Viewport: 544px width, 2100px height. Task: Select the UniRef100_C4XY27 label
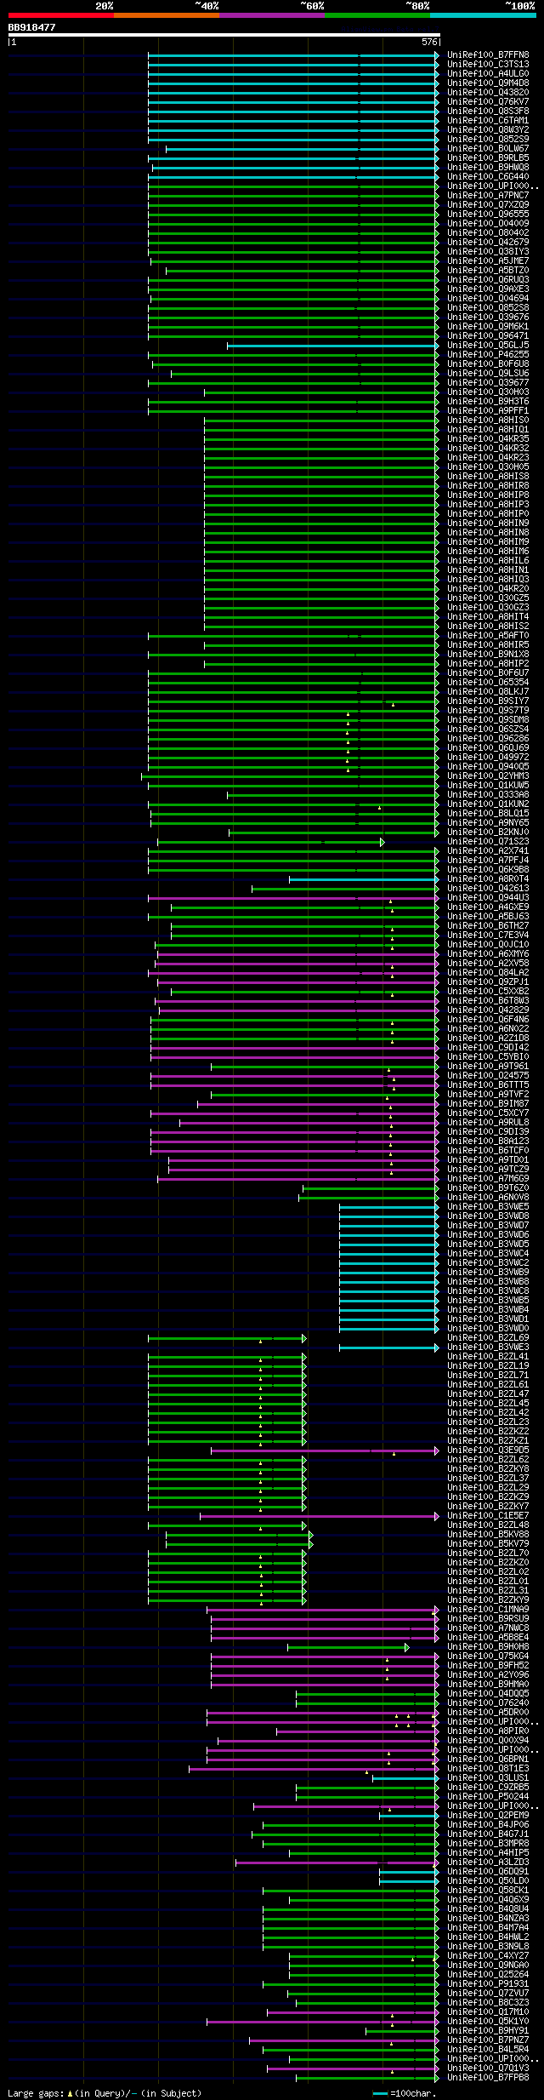point(488,1955)
